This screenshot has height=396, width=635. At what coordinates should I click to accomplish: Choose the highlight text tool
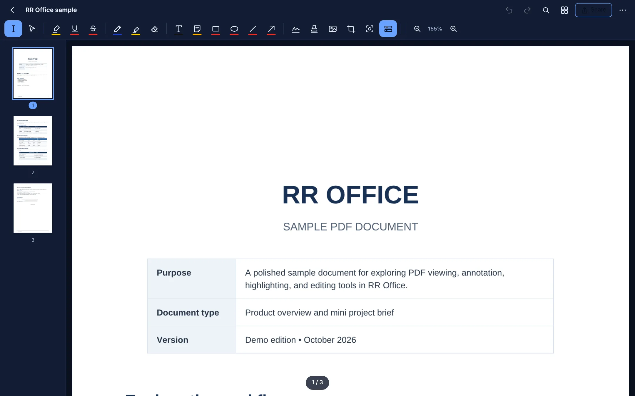(x=56, y=29)
